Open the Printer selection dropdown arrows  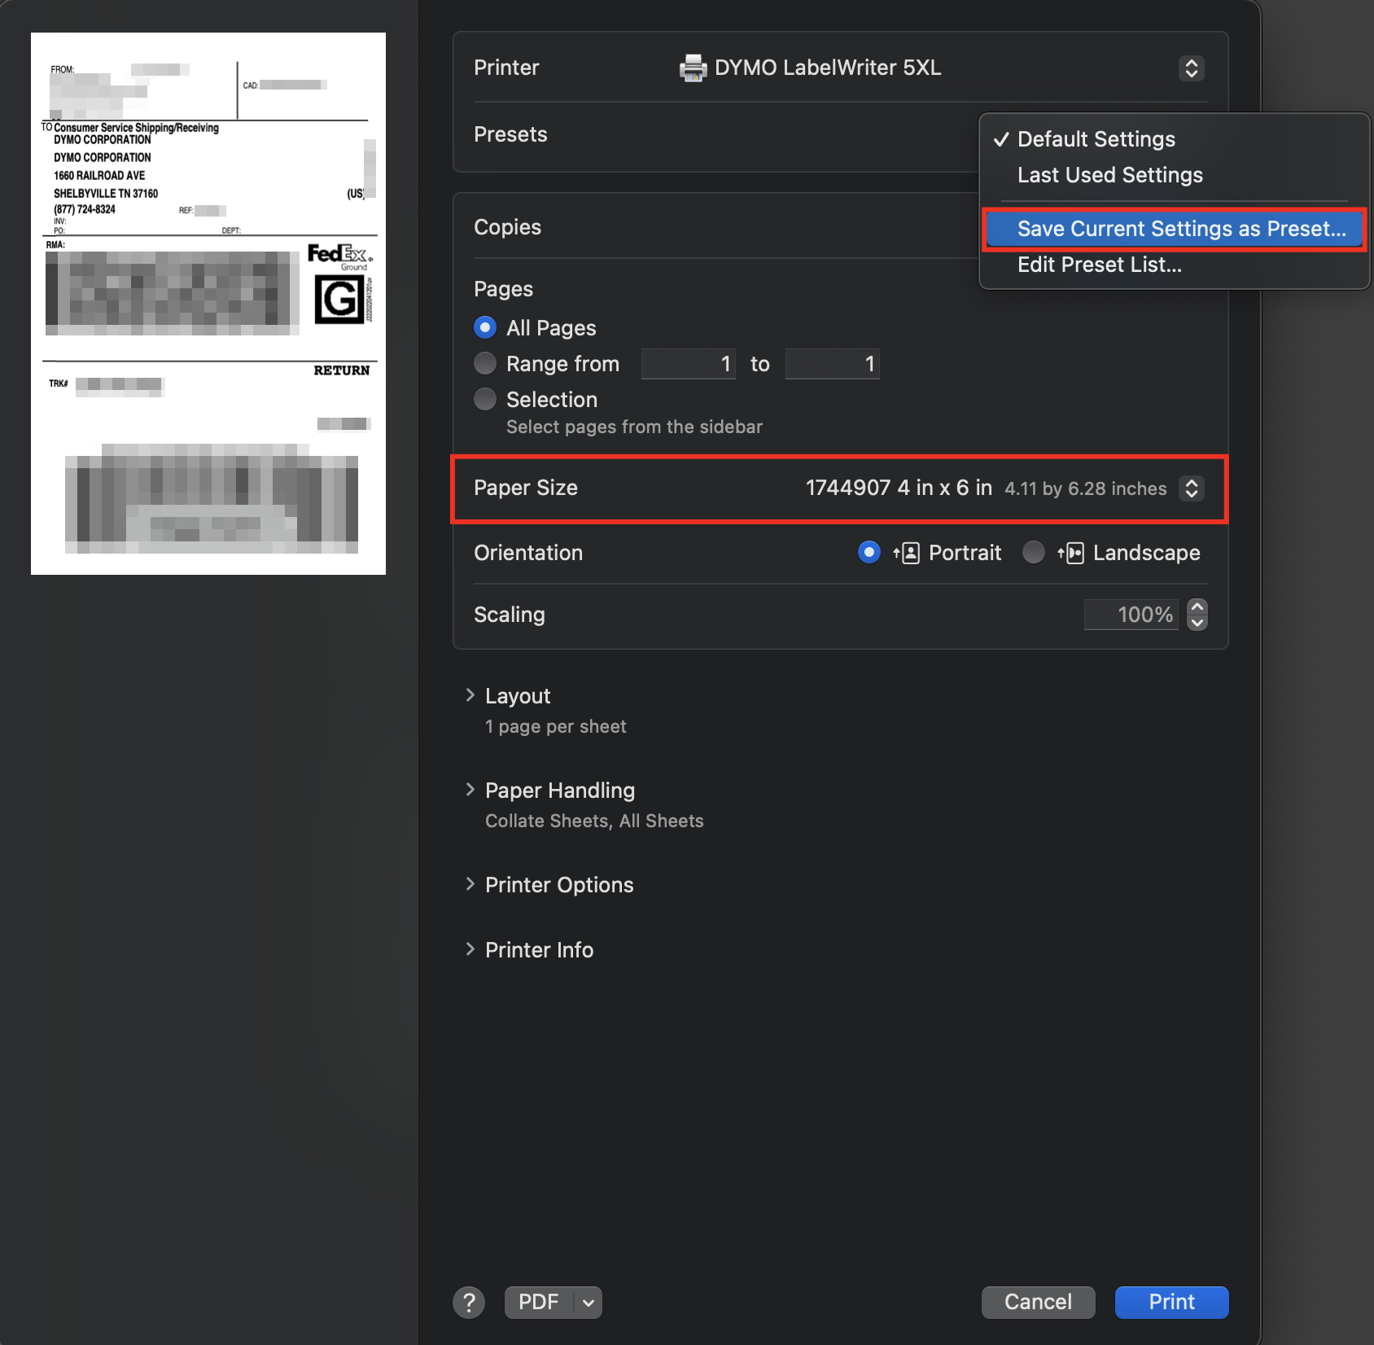pos(1191,68)
